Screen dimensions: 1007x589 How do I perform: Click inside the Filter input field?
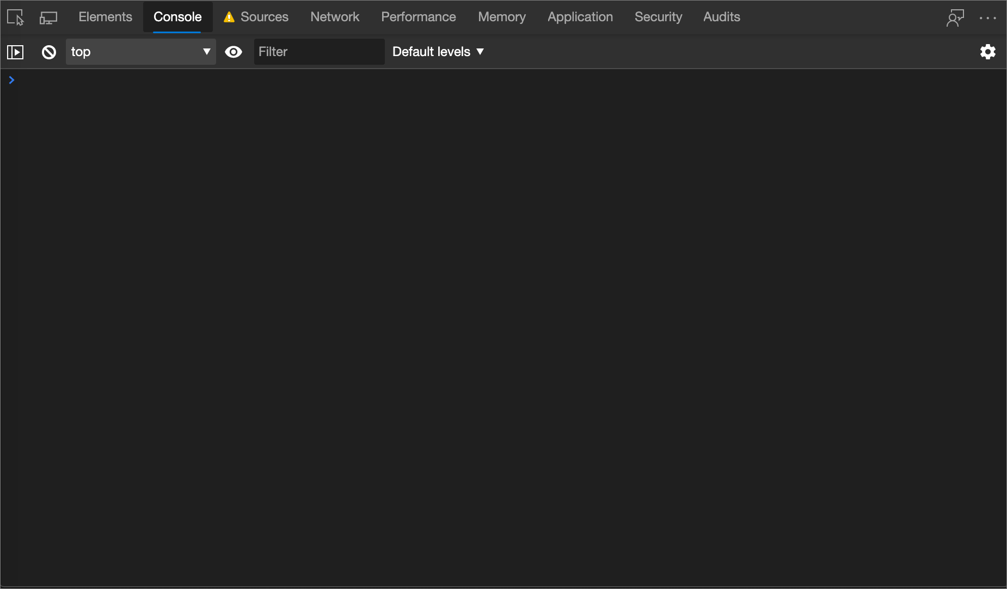[x=318, y=52]
